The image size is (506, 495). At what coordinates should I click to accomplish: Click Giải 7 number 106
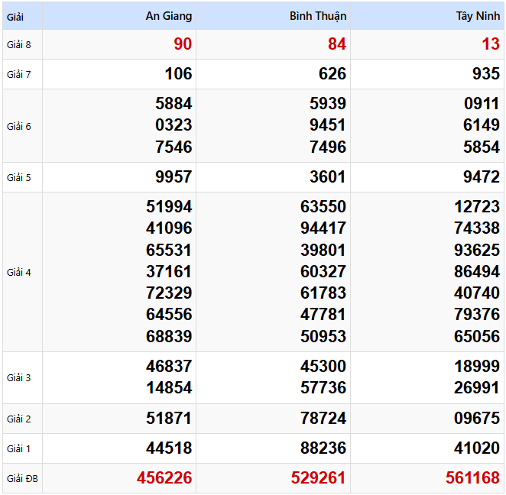178,74
